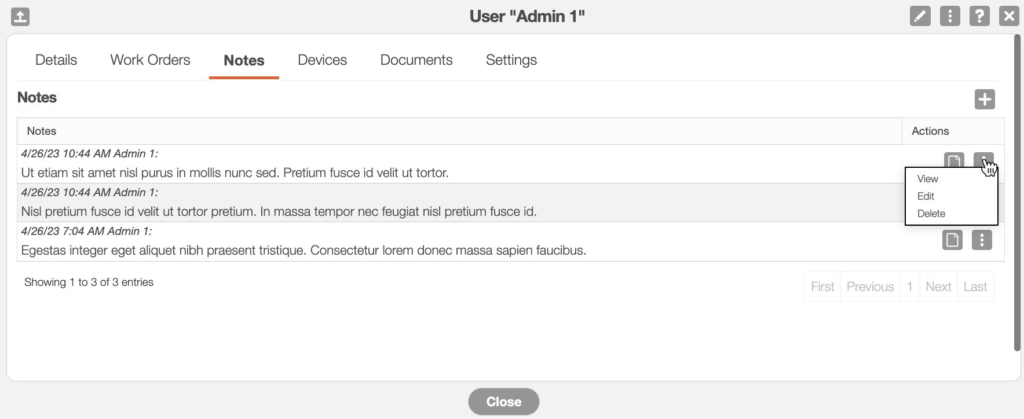The width and height of the screenshot is (1024, 419).
Task: Click the Next pagination button
Action: pyautogui.click(x=938, y=286)
